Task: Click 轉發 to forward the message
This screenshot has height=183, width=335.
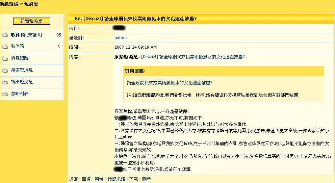Action: point(99,179)
